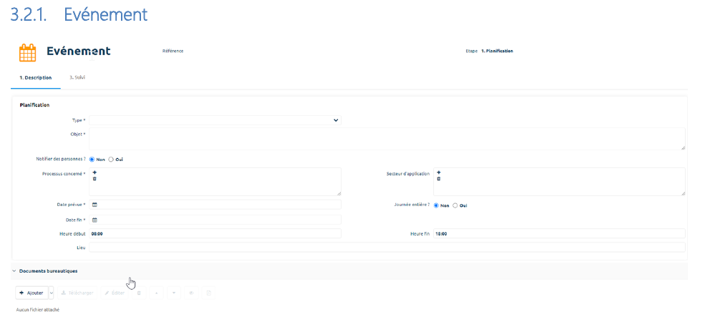Click the trash icon in Processus concerné
This screenshot has width=708, height=322.
[x=94, y=179]
